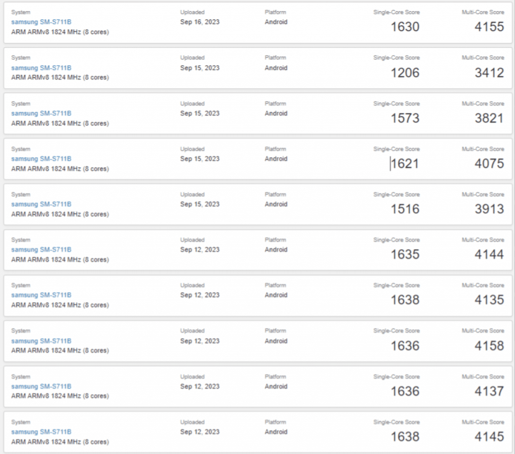The width and height of the screenshot is (515, 454).
Task: Click the multi-core score 4144
Action: click(x=489, y=254)
